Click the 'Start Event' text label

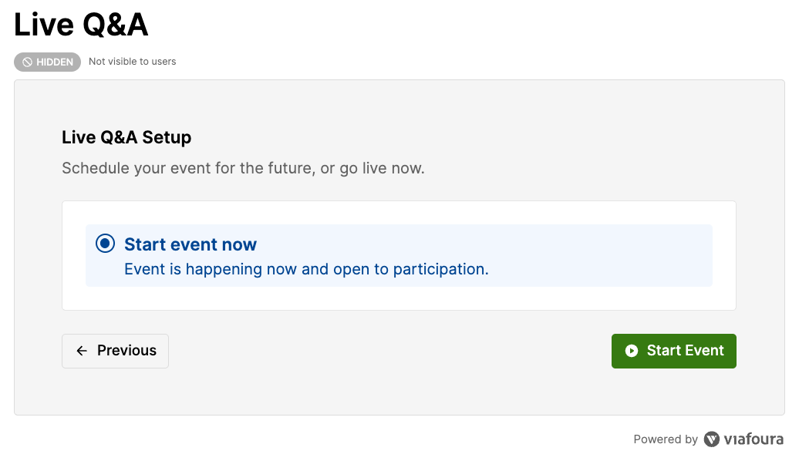click(x=686, y=351)
